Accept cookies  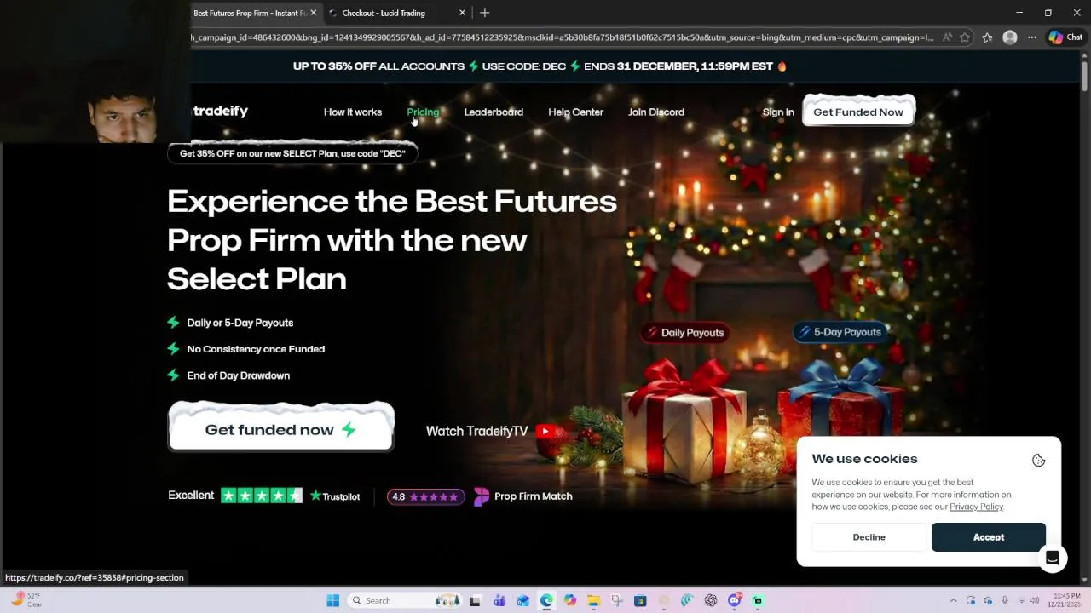pyautogui.click(x=989, y=537)
